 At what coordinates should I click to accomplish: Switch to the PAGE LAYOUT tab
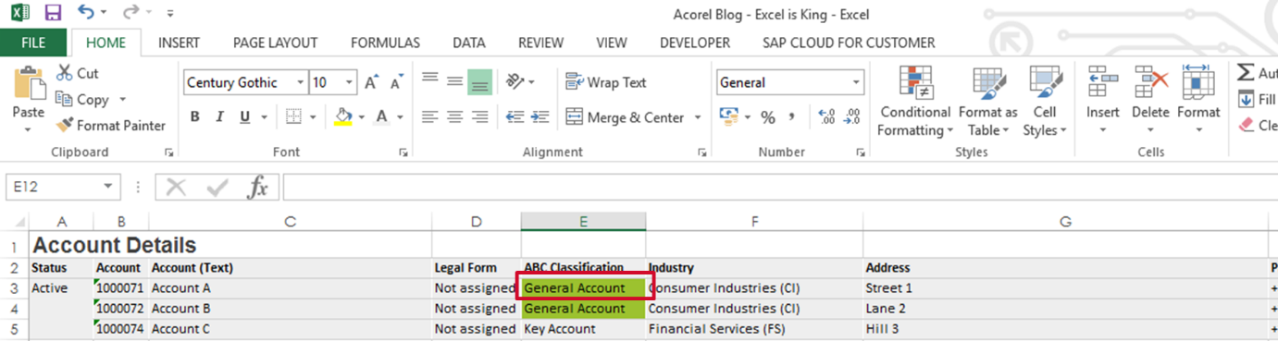275,43
